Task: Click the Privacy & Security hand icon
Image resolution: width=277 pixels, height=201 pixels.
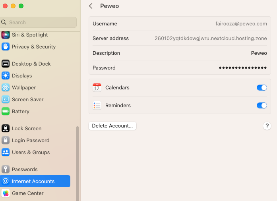Action: click(6, 46)
